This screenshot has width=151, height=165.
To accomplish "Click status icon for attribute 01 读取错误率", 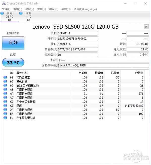I will coord(5,77).
